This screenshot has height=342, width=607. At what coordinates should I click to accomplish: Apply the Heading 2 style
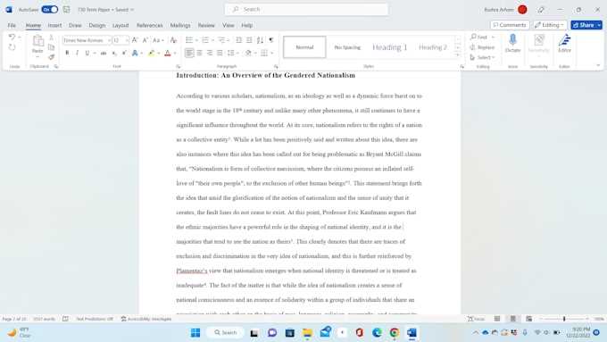click(x=432, y=47)
